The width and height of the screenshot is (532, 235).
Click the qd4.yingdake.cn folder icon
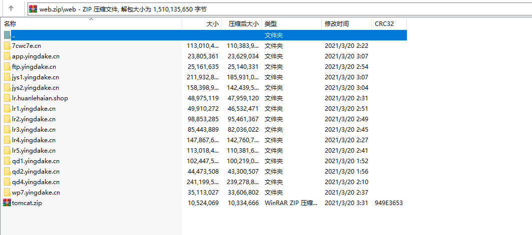coord(7,182)
